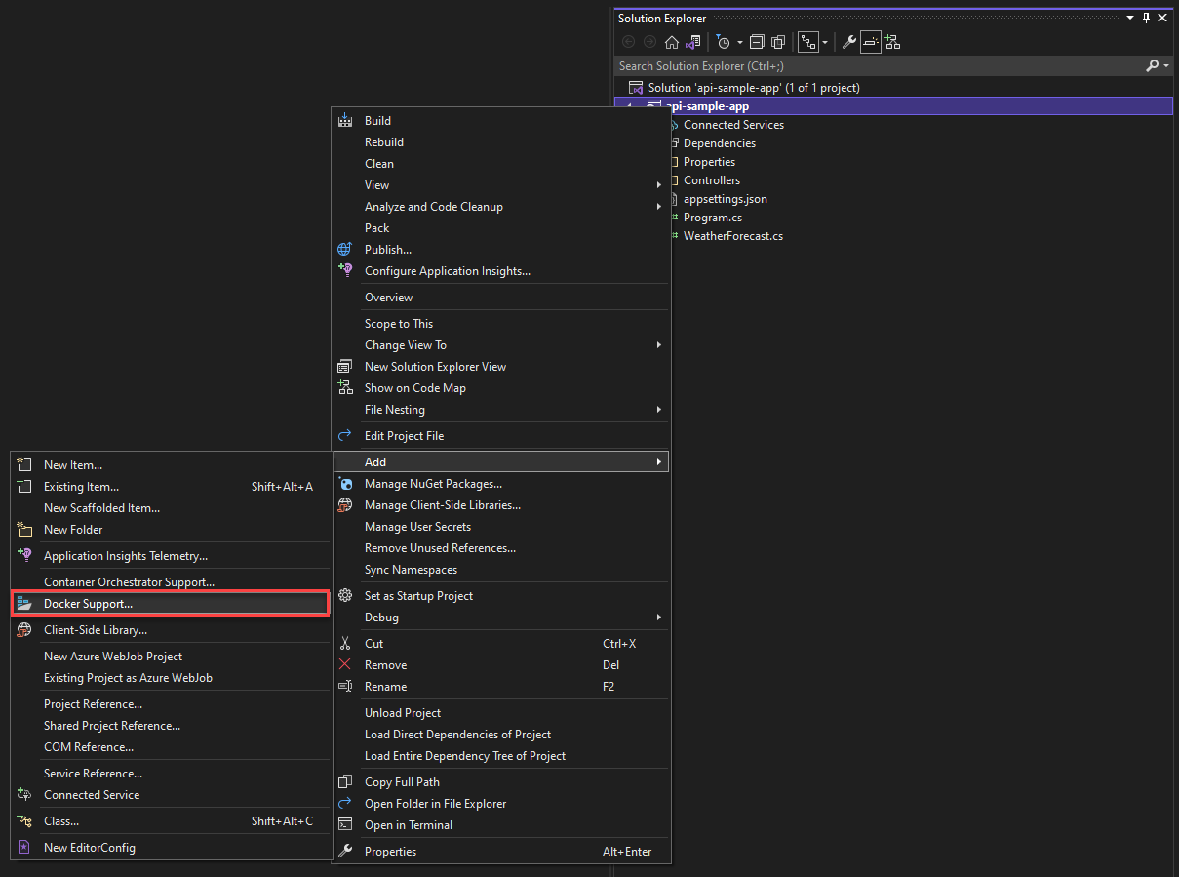Click Publish in the context menu

click(387, 249)
